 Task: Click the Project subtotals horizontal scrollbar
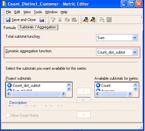click(x=36, y=94)
